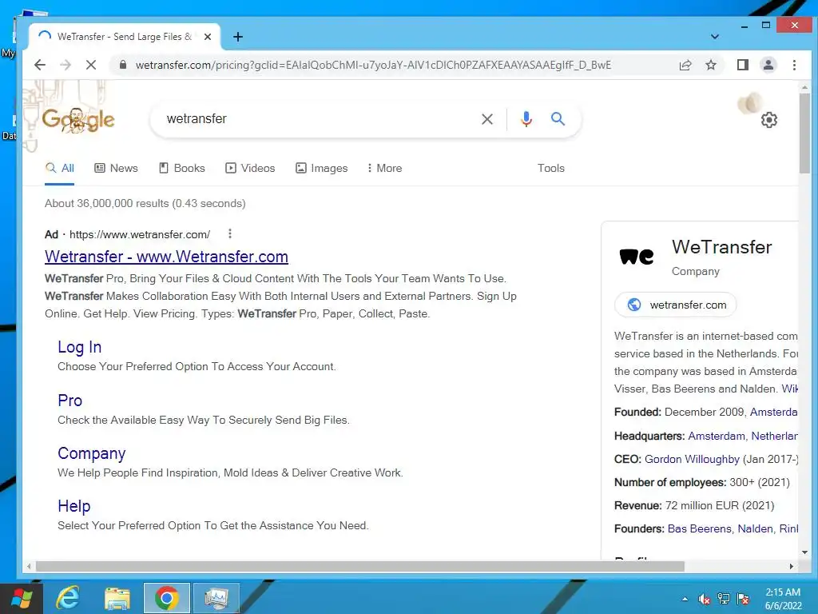Open the Wetransfer - www.Wetransfer.com link
818x614 pixels.
point(166,257)
